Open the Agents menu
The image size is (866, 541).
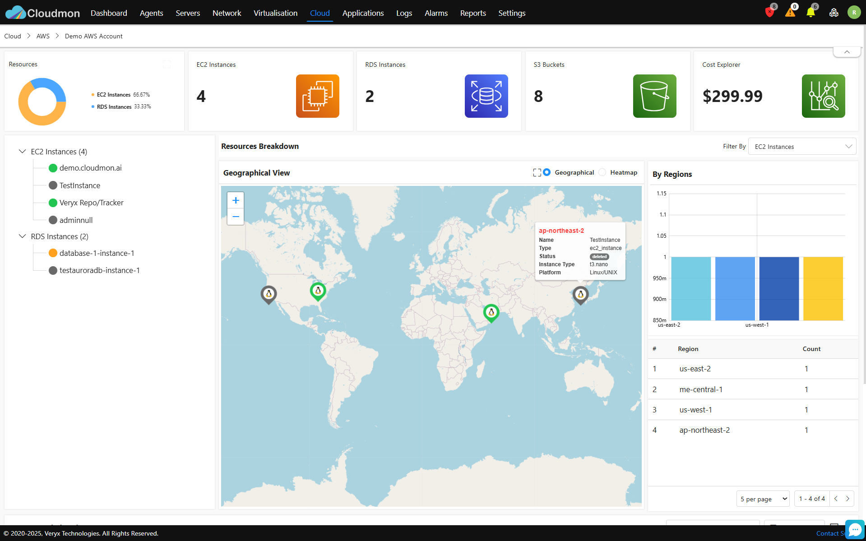point(151,13)
